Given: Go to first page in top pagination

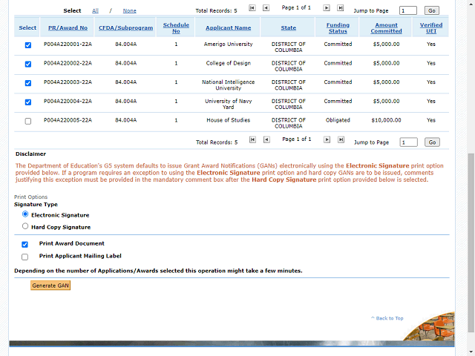Looking at the screenshot, I should pyautogui.click(x=252, y=7).
